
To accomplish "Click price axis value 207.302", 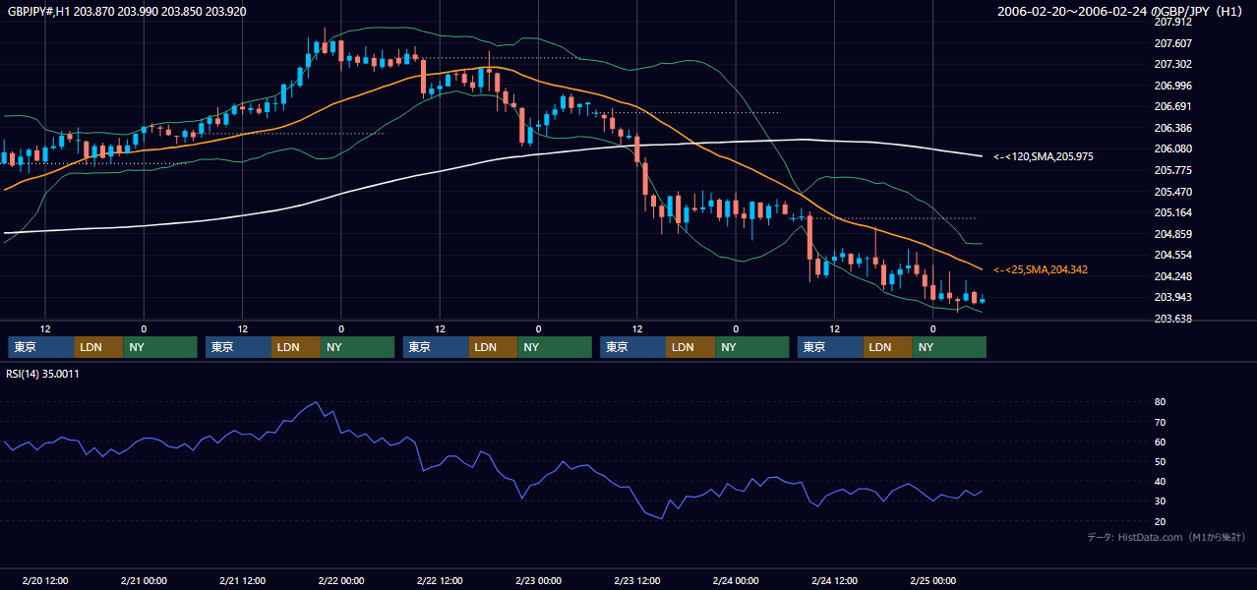I will 1172,64.
